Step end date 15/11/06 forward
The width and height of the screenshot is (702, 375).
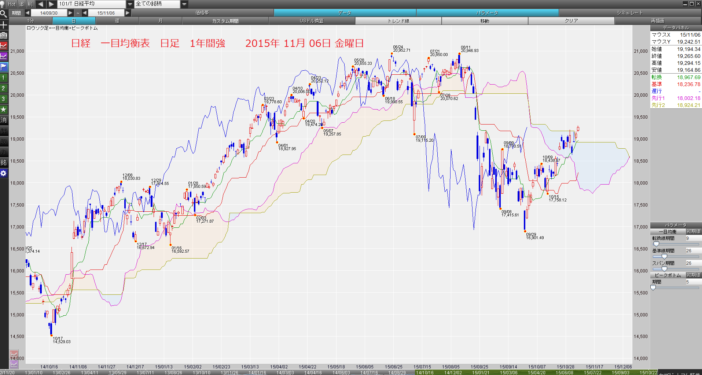[x=128, y=13]
